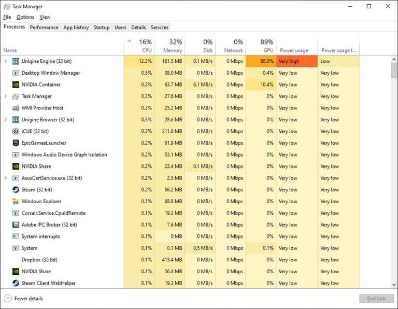Click the NVIDIA Container icon

click(x=16, y=85)
